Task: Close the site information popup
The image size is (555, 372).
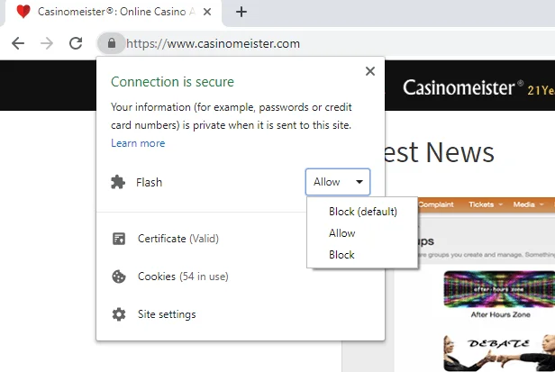Action: pyautogui.click(x=370, y=71)
